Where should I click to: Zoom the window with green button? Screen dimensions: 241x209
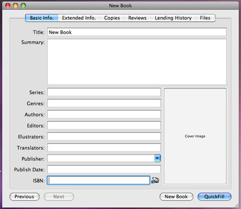[23, 5]
